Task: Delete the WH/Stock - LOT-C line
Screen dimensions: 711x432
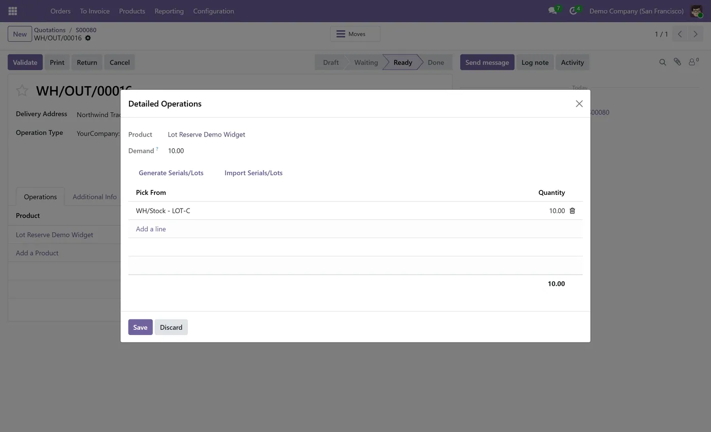Action: pos(572,211)
